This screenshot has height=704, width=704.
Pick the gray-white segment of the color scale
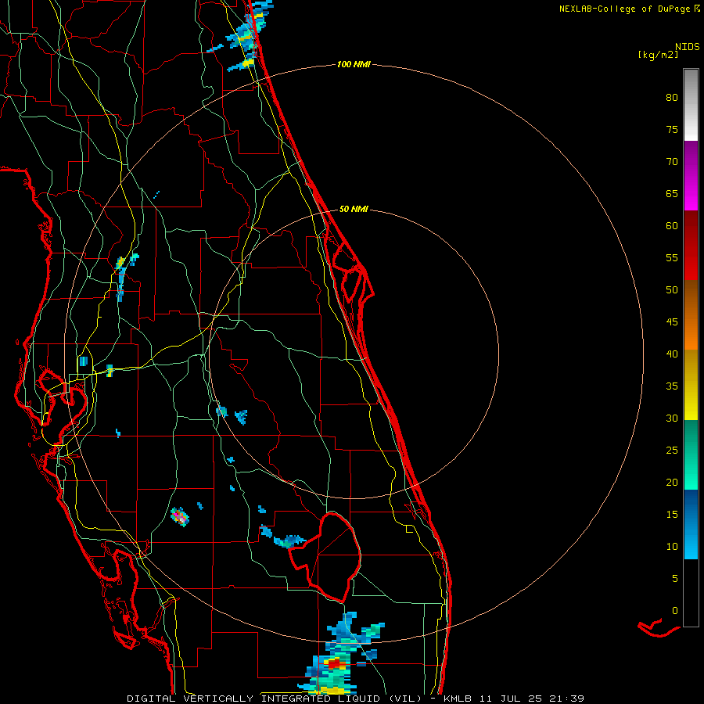(691, 105)
